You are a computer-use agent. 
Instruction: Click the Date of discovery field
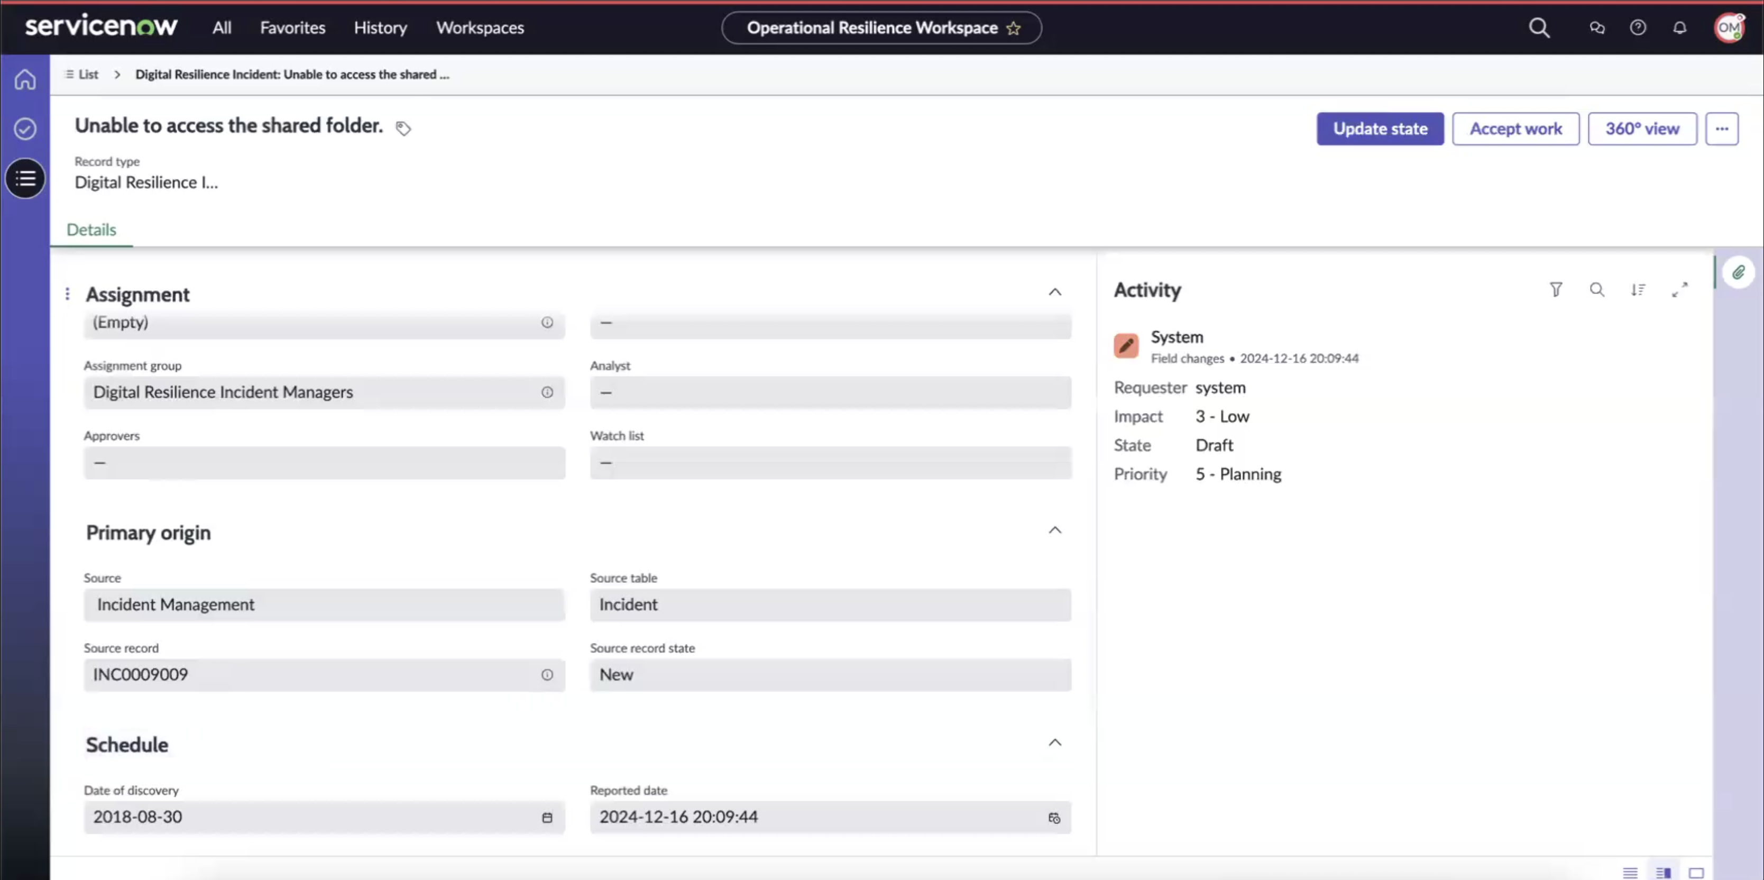[324, 818]
